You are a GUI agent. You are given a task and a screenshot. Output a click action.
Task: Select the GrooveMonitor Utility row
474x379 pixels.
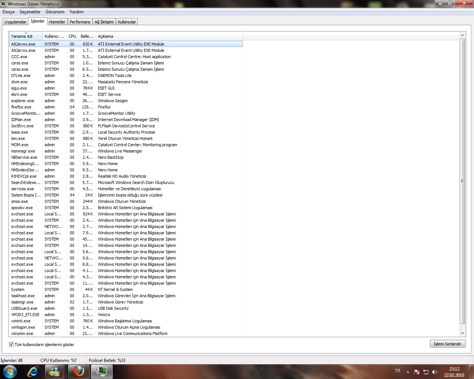(126, 113)
